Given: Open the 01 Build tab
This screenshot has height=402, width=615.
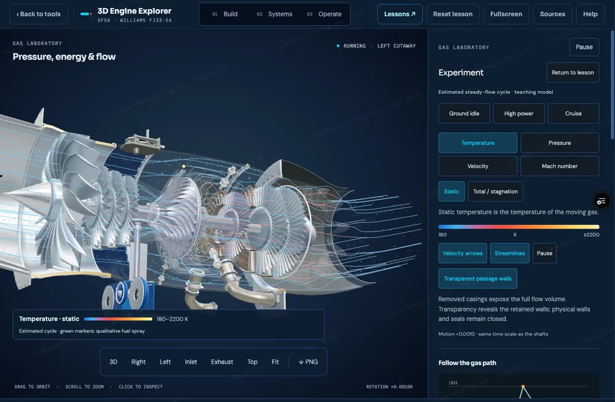Looking at the screenshot, I should (x=224, y=14).
